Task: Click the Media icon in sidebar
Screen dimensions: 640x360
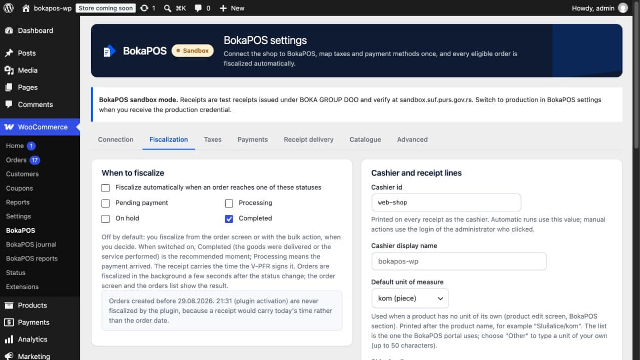Action: pyautogui.click(x=9, y=70)
